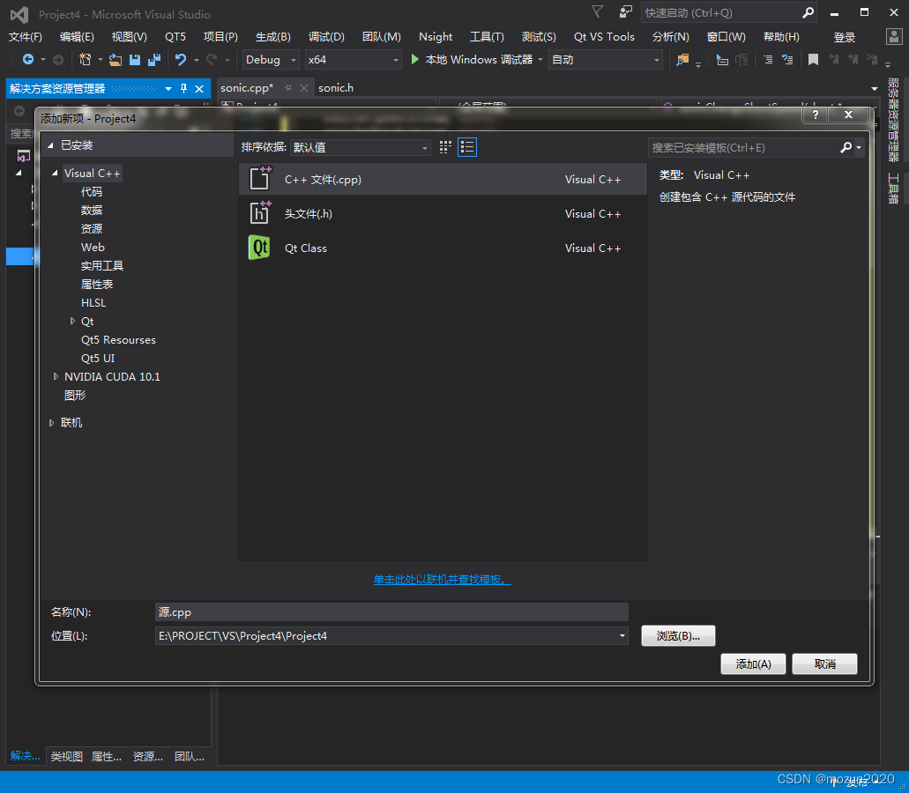Screen dimensions: 909x793
Task: Close the Solution Explorer panel
Action: pos(199,89)
